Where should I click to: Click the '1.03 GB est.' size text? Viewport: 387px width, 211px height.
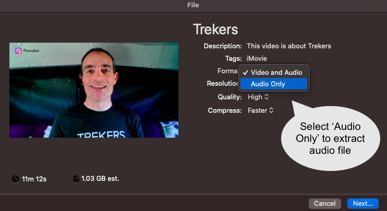[x=100, y=179]
